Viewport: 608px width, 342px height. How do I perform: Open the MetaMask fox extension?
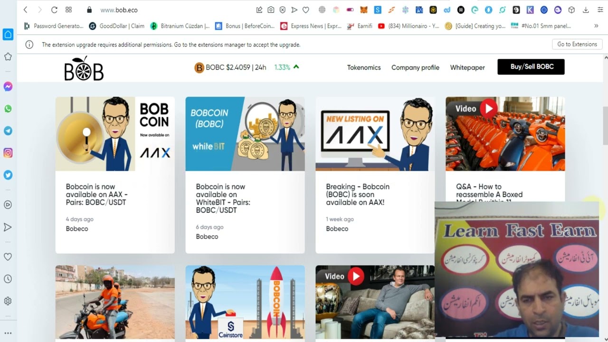tap(364, 9)
